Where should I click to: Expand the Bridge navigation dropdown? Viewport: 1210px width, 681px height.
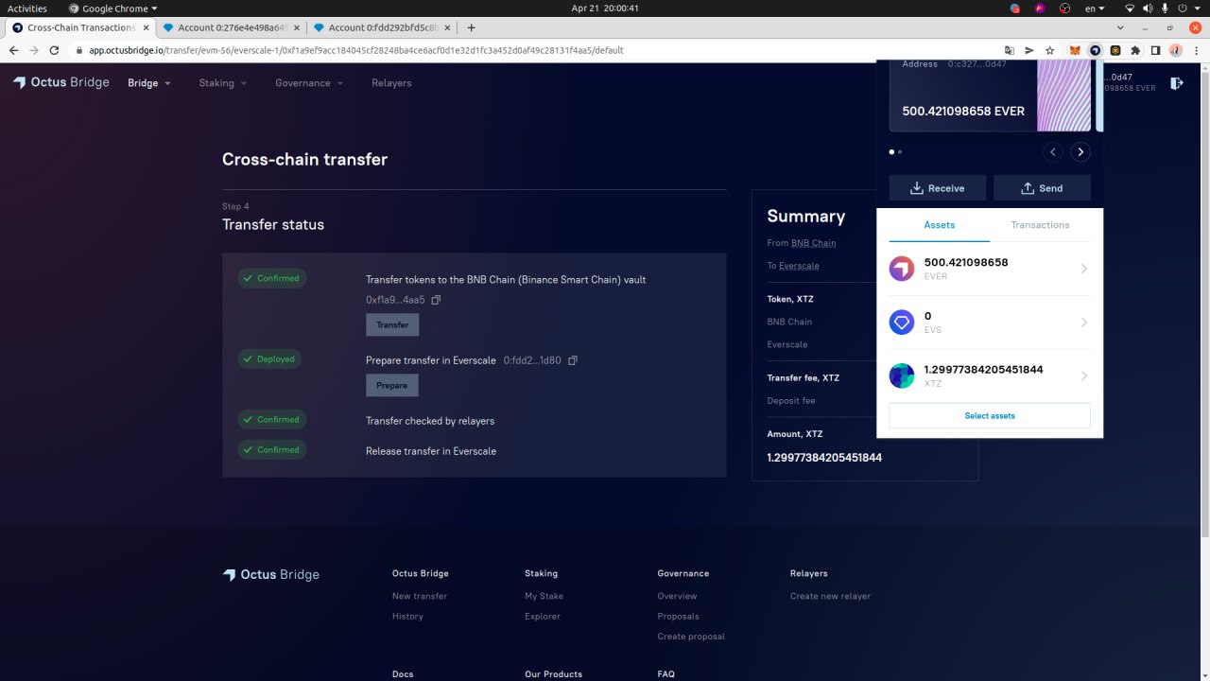[149, 83]
